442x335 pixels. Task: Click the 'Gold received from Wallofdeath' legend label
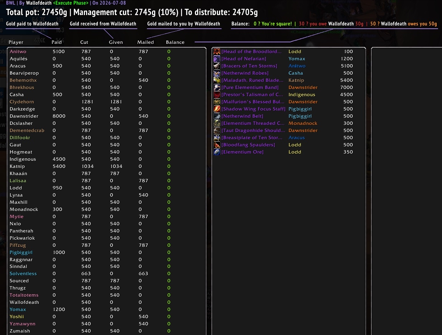coord(103,24)
